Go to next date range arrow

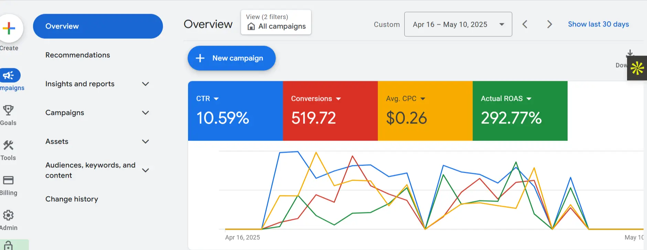click(x=549, y=24)
